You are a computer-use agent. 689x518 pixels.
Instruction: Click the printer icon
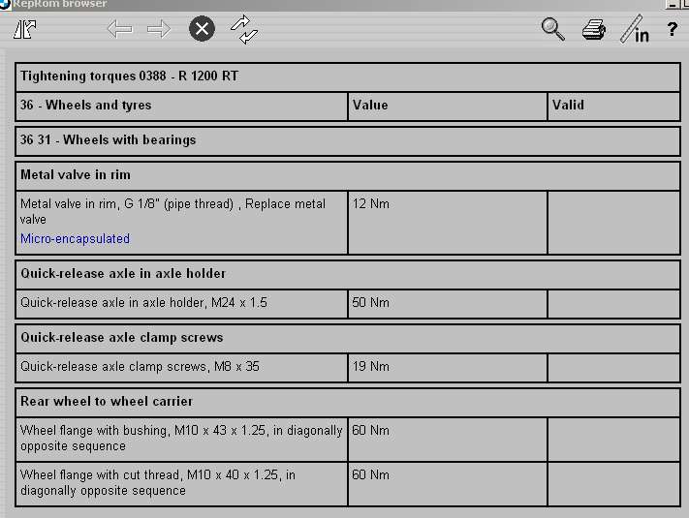pyautogui.click(x=594, y=30)
